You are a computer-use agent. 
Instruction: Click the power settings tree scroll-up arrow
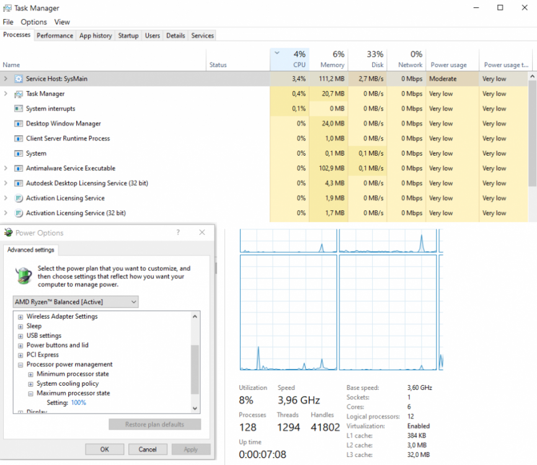coord(195,316)
